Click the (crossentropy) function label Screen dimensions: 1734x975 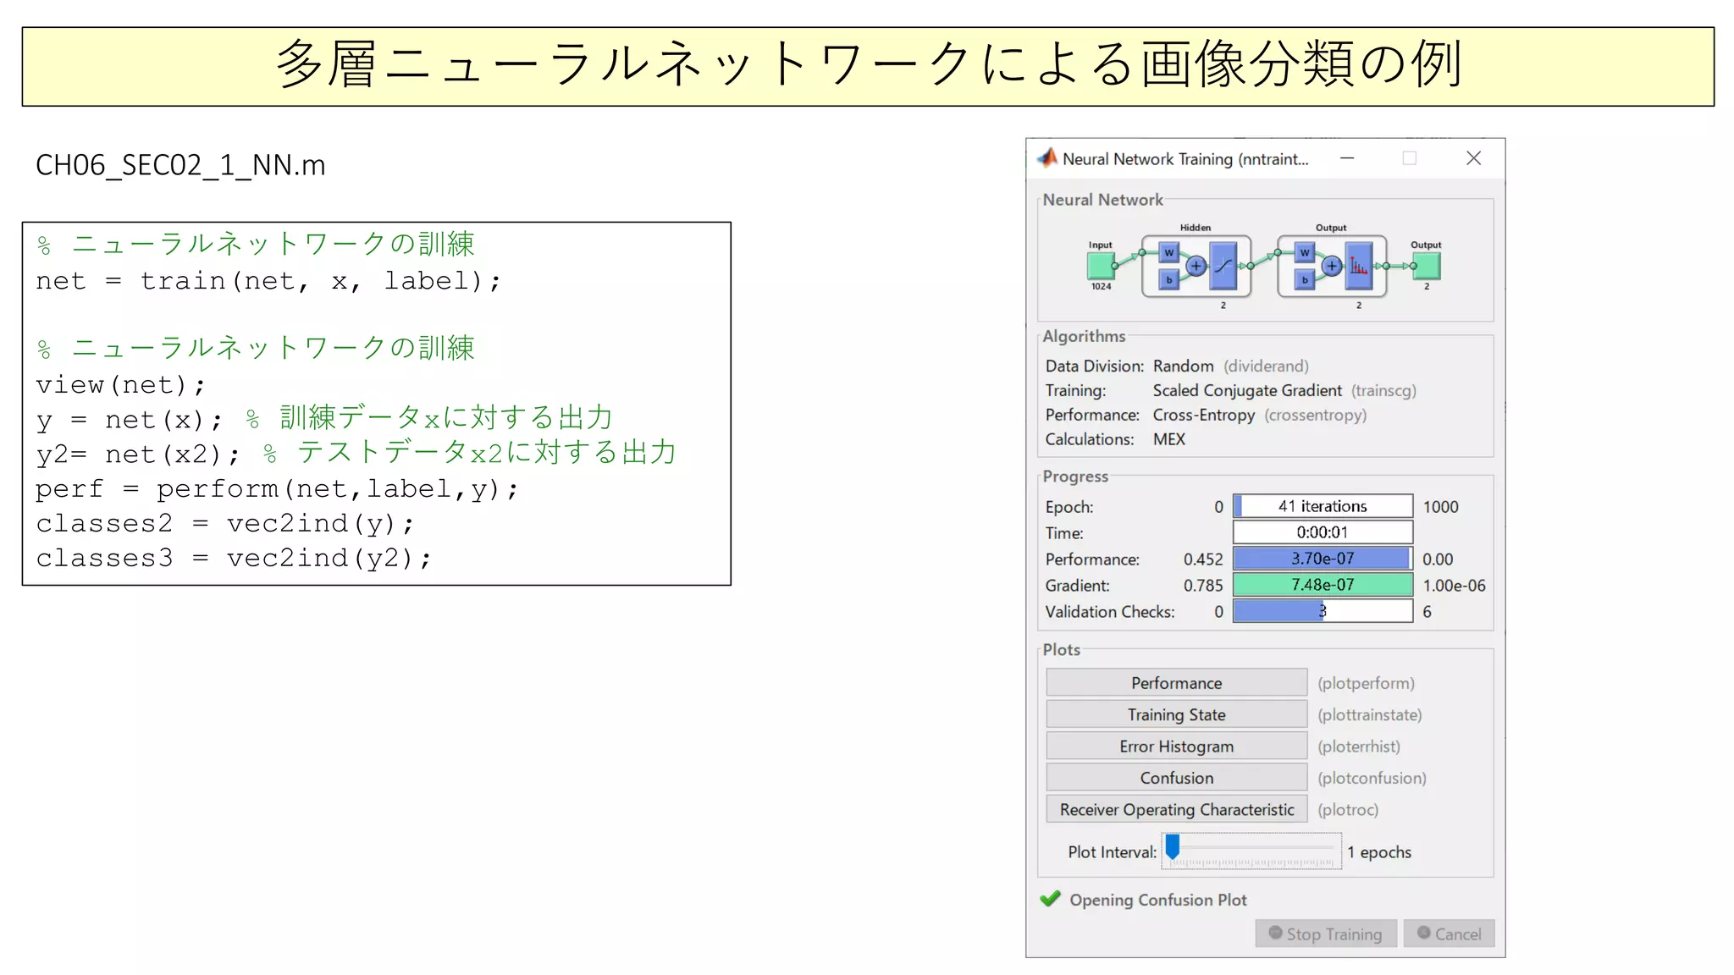1315,415
